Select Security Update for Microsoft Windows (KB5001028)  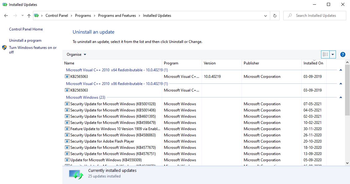[x=113, y=104]
